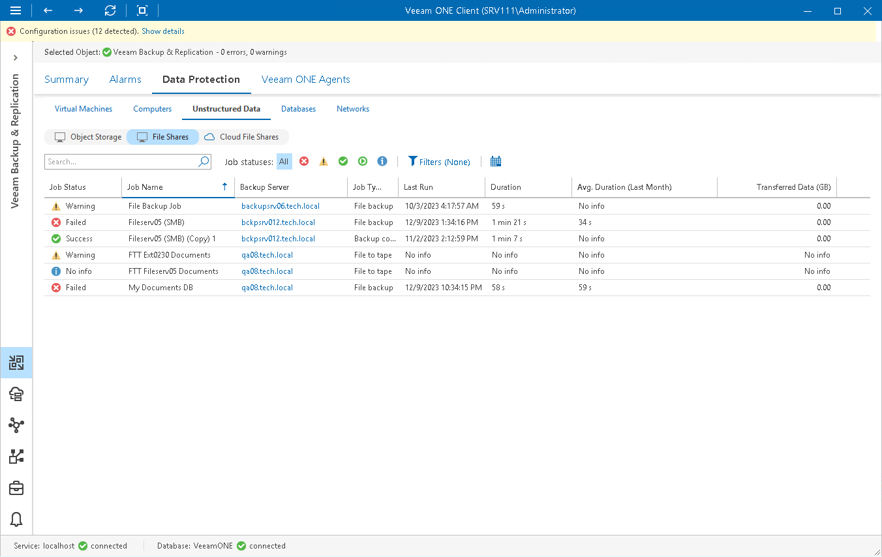Select the Data Protection tab
Image resolution: width=882 pixels, height=557 pixels.
[x=201, y=80]
